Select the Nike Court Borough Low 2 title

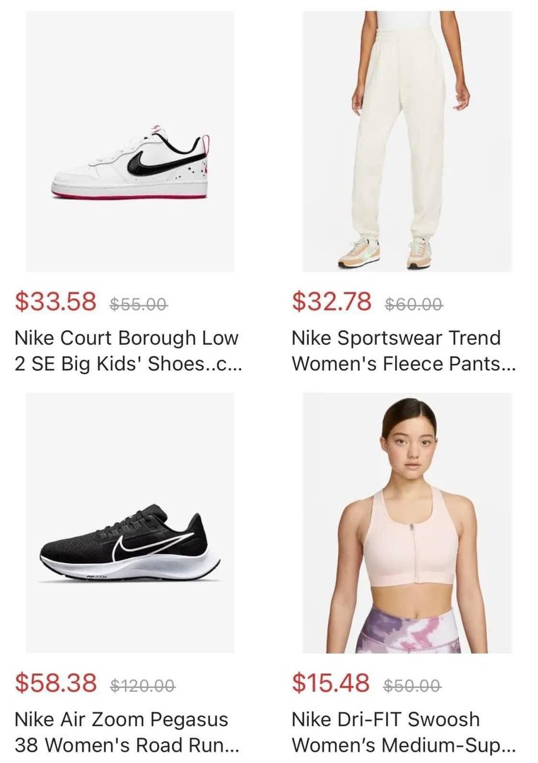pyautogui.click(x=127, y=352)
